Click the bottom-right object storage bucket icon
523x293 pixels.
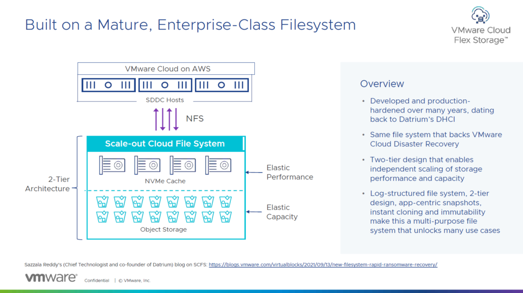coord(225,217)
